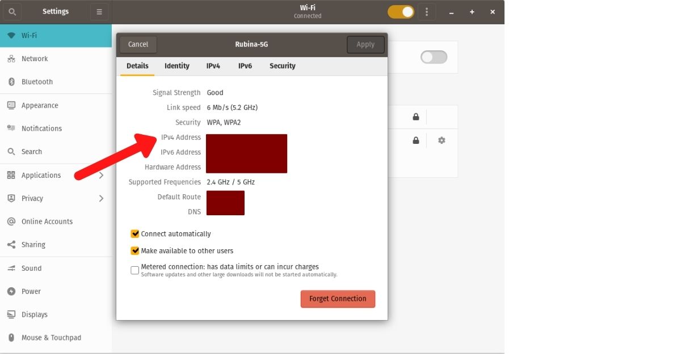Open Network settings in sidebar
Viewport: 681px width, 354px height.
(x=56, y=58)
